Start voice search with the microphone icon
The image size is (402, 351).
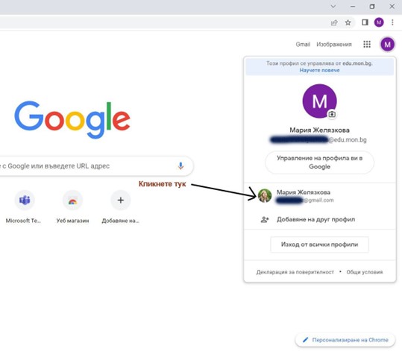[180, 166]
